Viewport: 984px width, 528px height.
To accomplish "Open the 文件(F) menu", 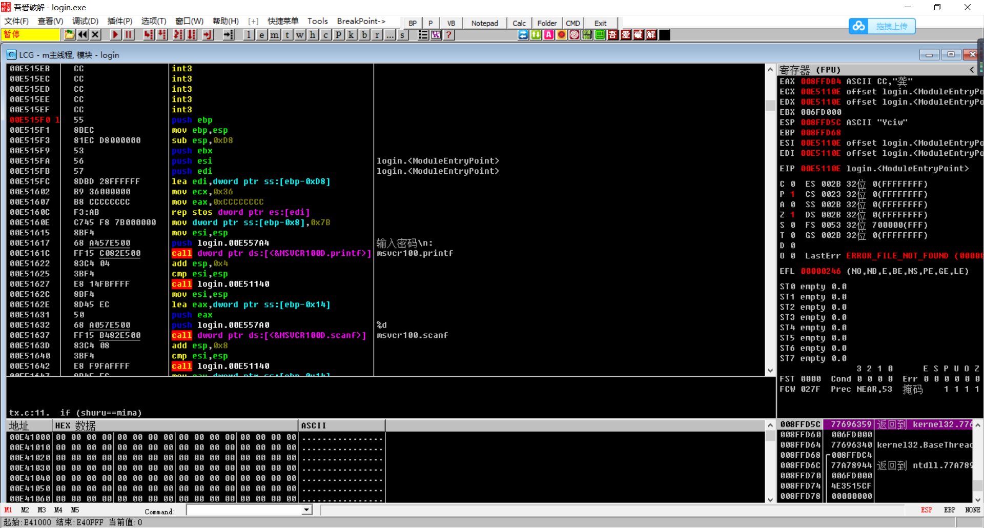I will click(16, 21).
